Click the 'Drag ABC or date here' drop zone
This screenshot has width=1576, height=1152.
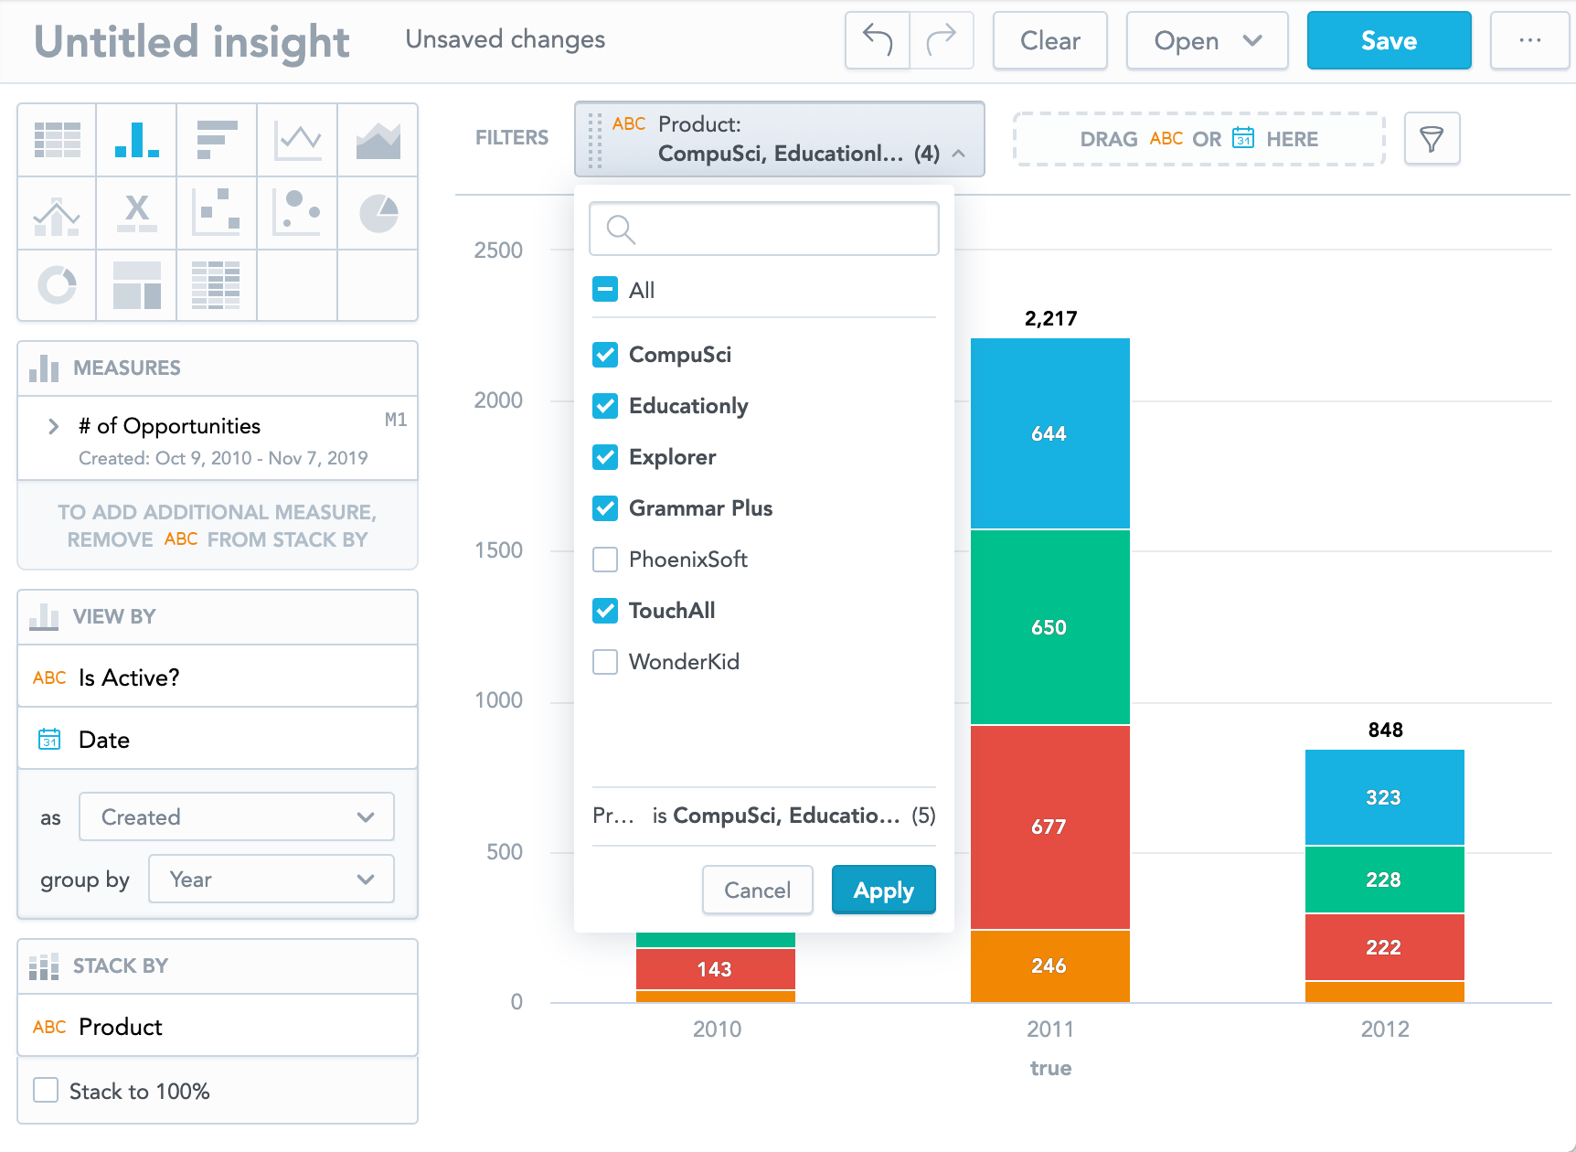1199,139
